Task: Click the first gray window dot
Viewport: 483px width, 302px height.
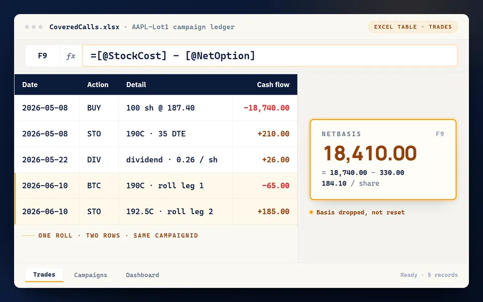Action: tap(27, 27)
